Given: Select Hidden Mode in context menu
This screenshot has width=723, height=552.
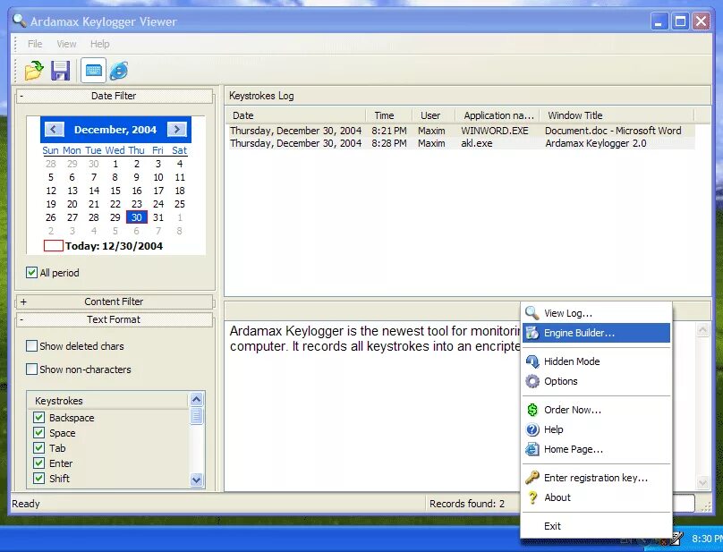Looking at the screenshot, I should 596,361.
